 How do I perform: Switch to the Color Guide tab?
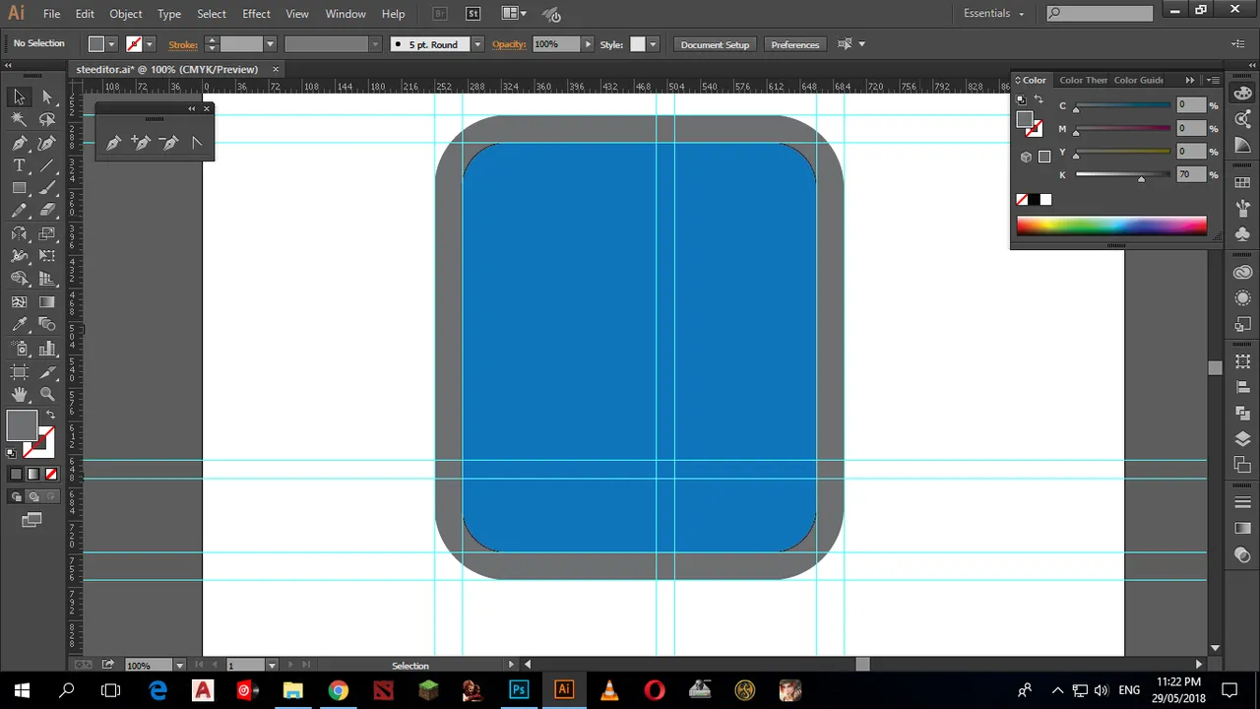[1139, 80]
